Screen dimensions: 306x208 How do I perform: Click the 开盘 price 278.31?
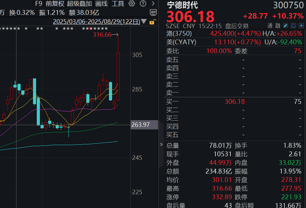pos(291,180)
